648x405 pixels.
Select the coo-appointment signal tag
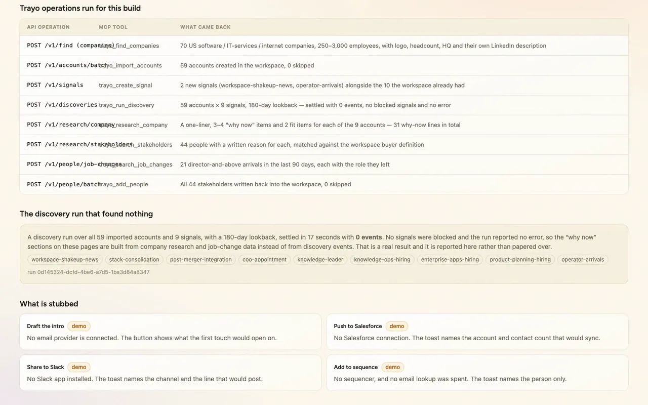(264, 260)
